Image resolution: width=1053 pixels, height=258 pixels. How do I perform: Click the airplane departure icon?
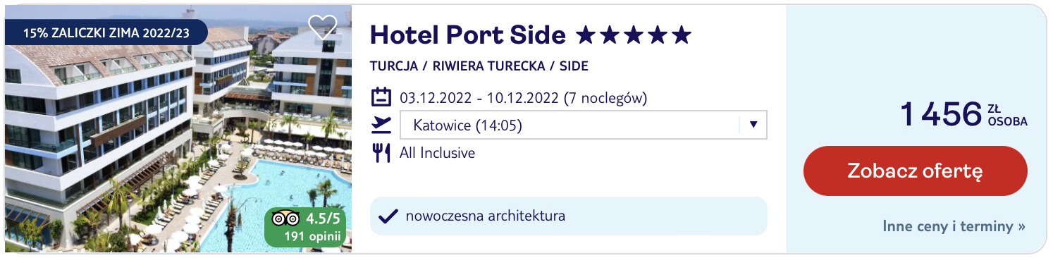pyautogui.click(x=381, y=125)
